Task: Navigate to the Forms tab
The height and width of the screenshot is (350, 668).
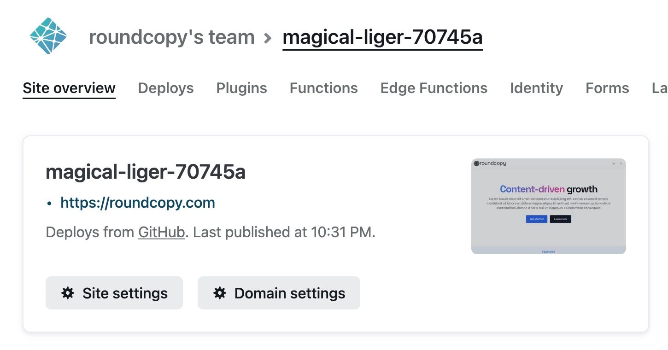Action: [x=607, y=88]
